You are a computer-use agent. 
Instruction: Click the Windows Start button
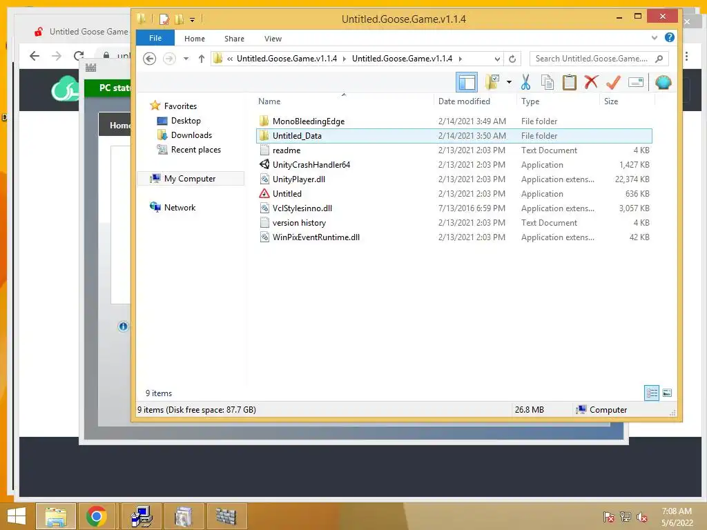(17, 516)
